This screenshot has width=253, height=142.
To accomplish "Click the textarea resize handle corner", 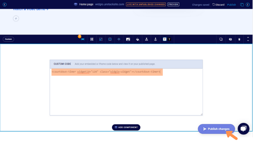I will (x=202, y=114).
